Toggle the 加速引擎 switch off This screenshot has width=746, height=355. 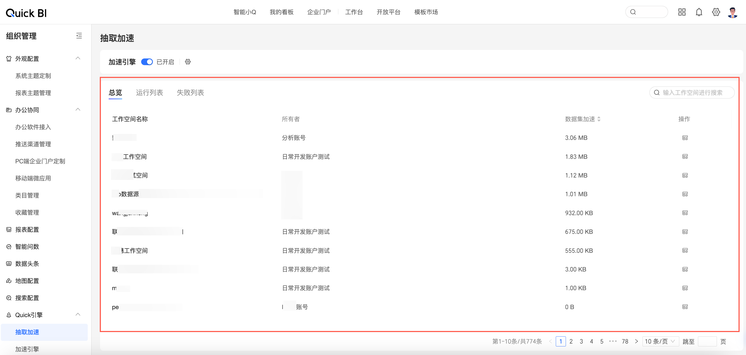[x=147, y=62]
